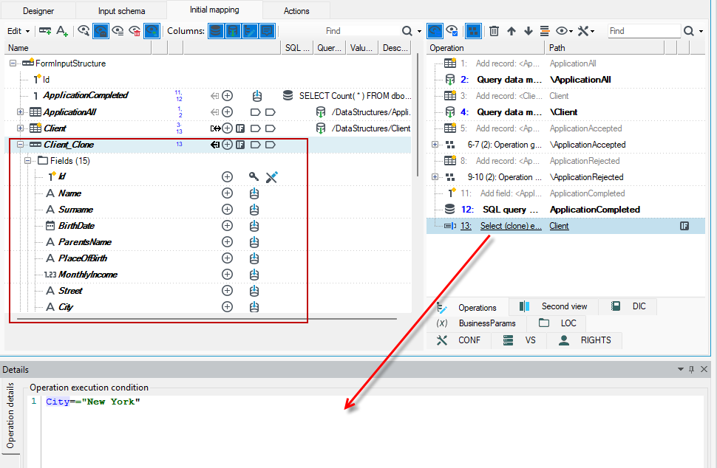Switch to the Designer tab
The height and width of the screenshot is (468, 717).
tap(38, 11)
